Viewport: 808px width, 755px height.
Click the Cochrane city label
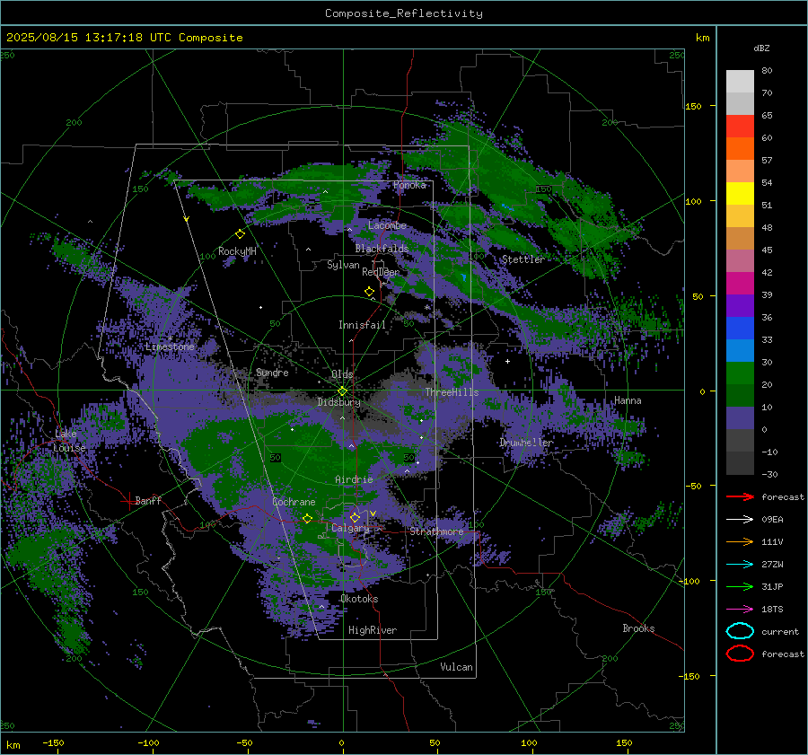point(294,502)
